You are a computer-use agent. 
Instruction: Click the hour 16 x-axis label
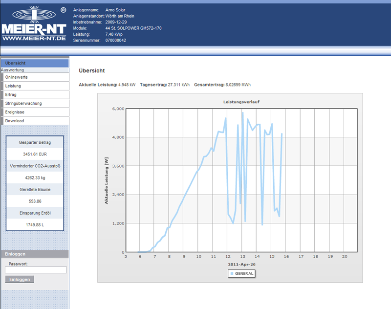[286, 256]
